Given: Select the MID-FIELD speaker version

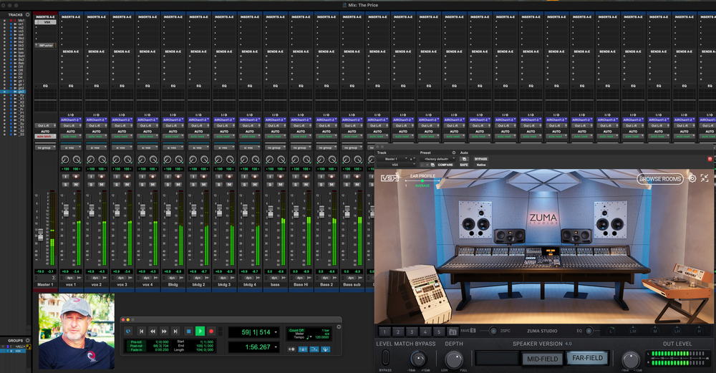Looking at the screenshot, I should 542,358.
